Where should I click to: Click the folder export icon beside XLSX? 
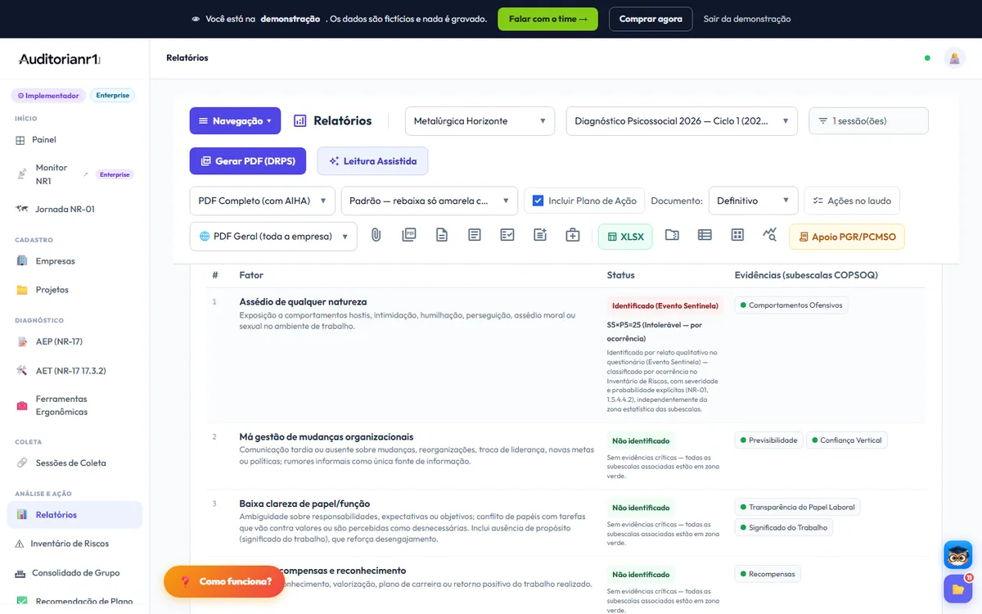click(x=672, y=236)
